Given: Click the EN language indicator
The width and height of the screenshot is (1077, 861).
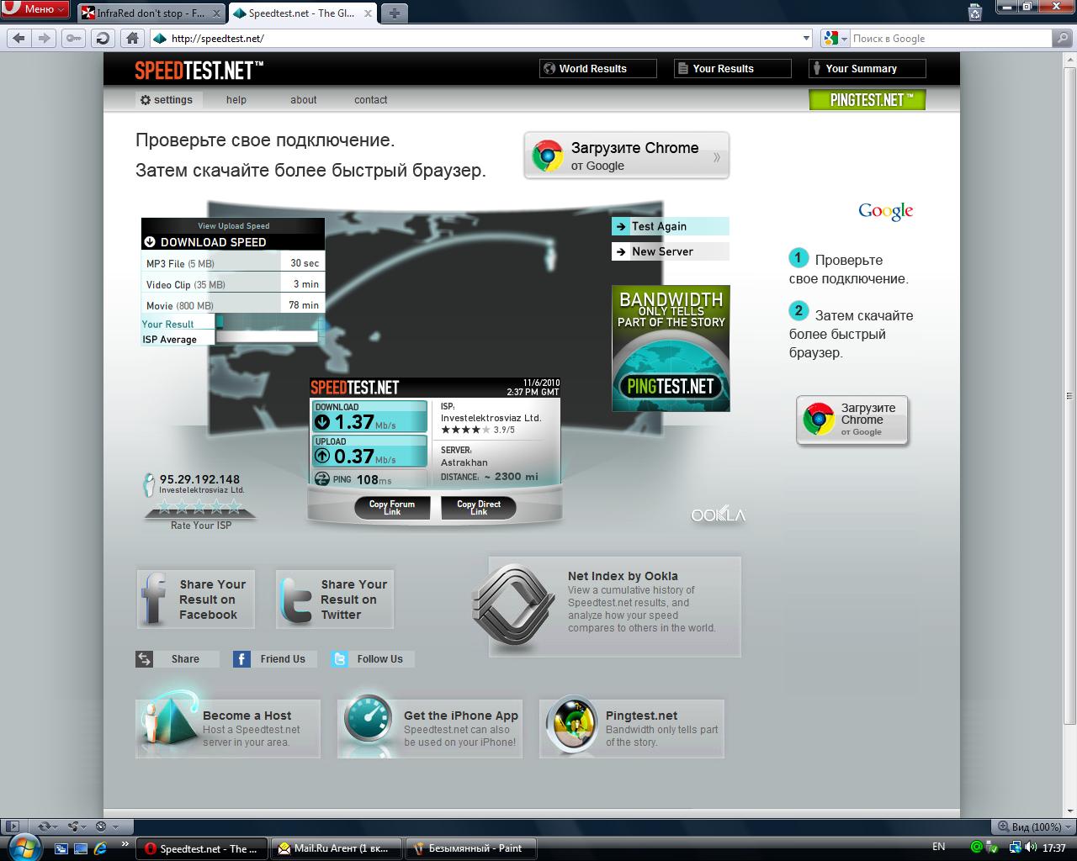Looking at the screenshot, I should (938, 847).
